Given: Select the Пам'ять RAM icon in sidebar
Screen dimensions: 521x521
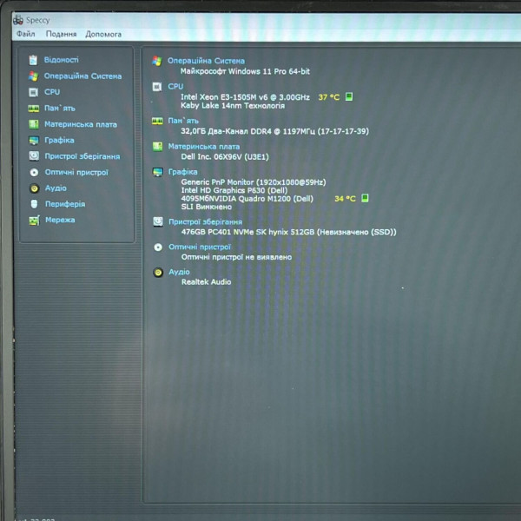Looking at the screenshot, I should 34,109.
